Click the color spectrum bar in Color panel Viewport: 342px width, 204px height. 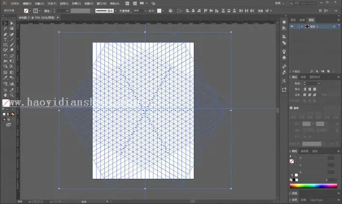click(313, 186)
